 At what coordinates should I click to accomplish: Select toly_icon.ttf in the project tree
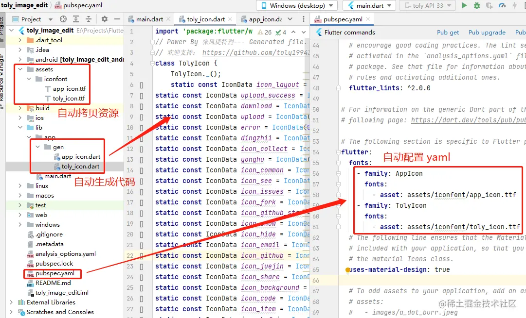coord(69,99)
